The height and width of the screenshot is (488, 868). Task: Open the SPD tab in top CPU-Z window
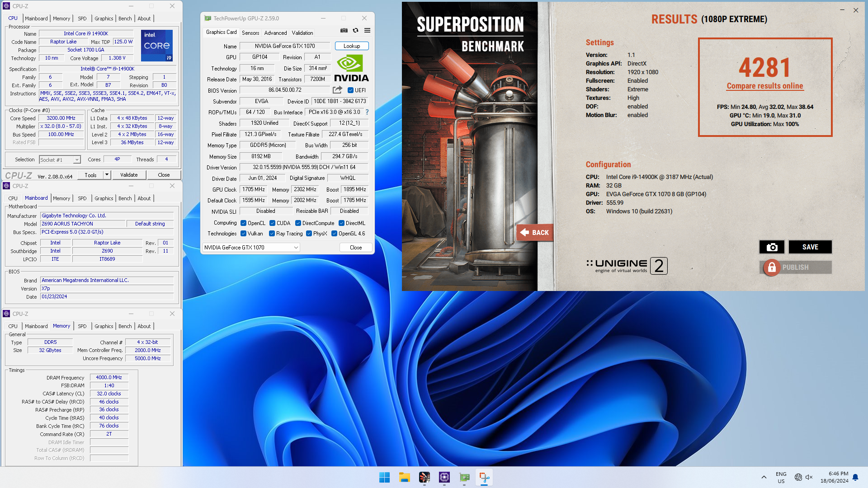coord(82,19)
